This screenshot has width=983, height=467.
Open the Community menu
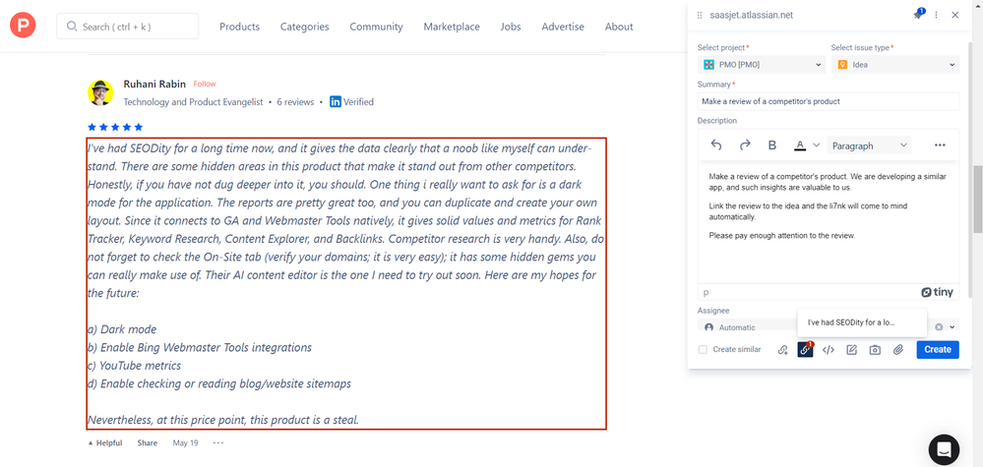point(376,27)
